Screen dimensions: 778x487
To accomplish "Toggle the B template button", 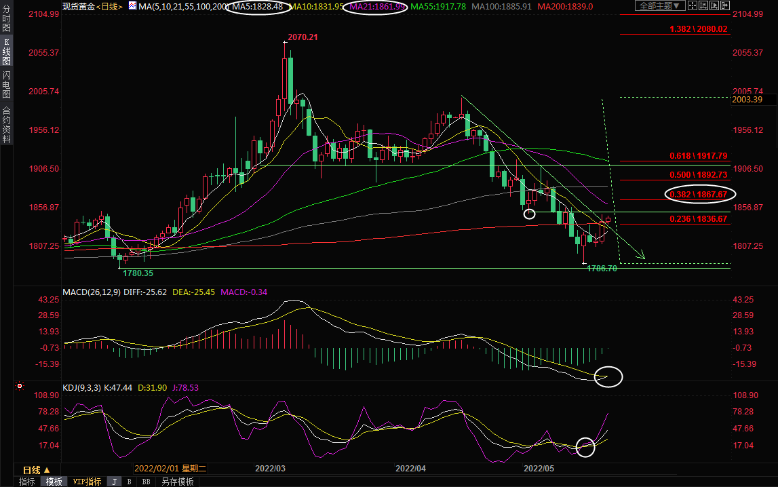I will 129,482.
